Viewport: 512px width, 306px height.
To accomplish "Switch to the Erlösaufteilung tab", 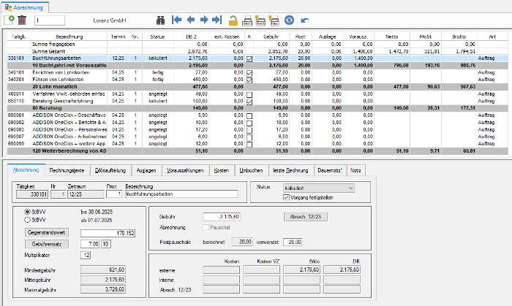I will (110, 170).
